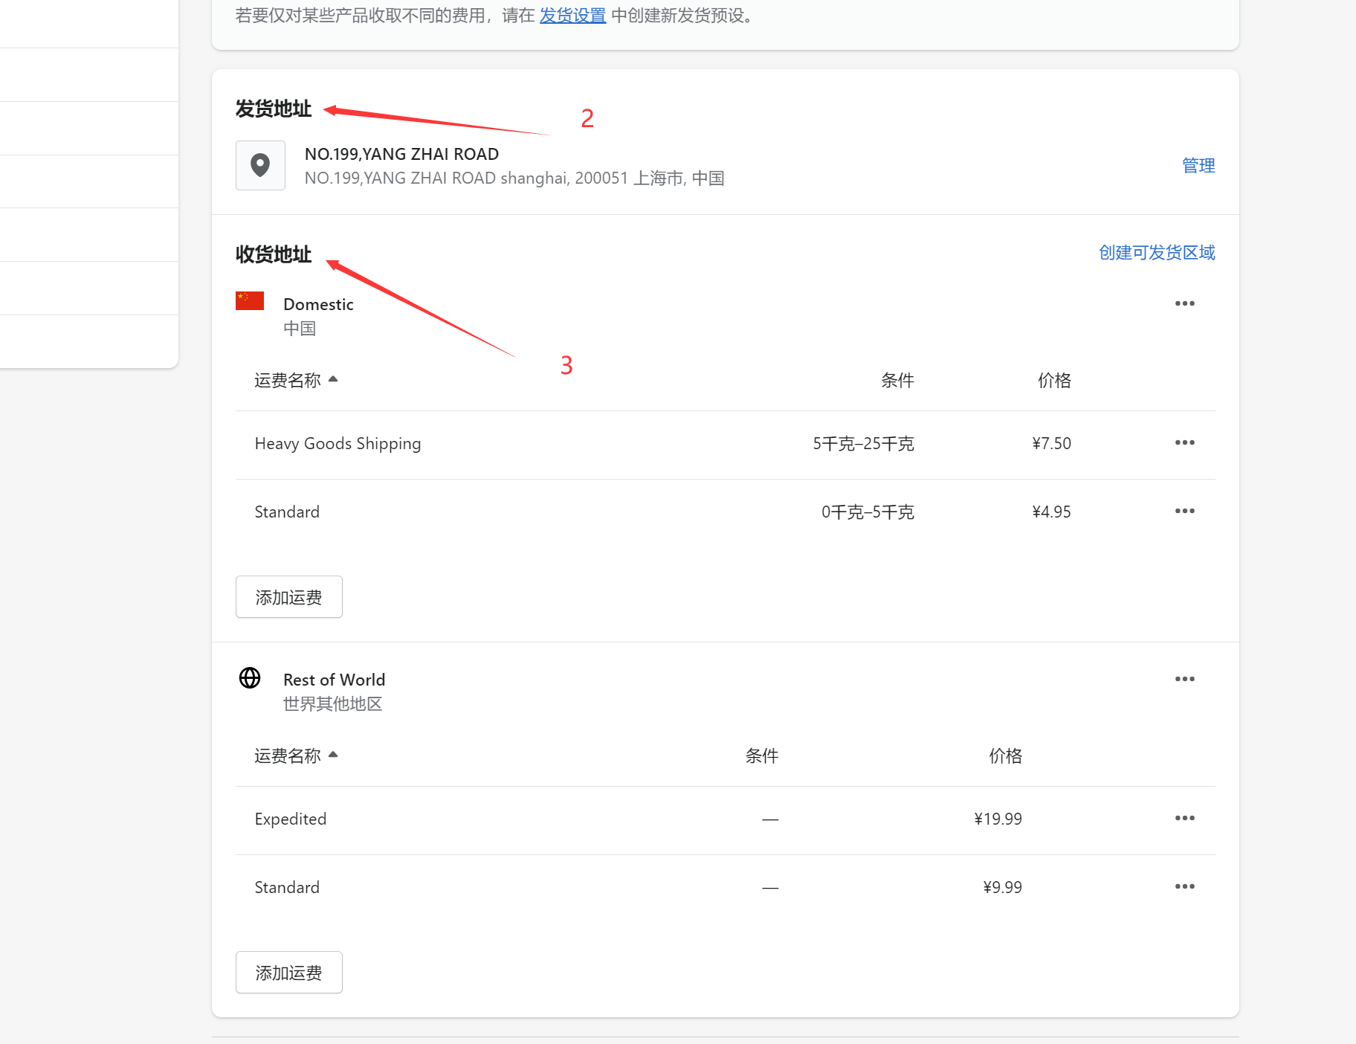Click the 价格 column header in Domestic table
Viewport: 1356px width, 1044px height.
tap(1054, 380)
